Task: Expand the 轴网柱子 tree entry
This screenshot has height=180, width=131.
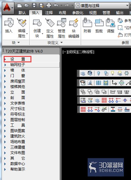Action: coord(5,65)
